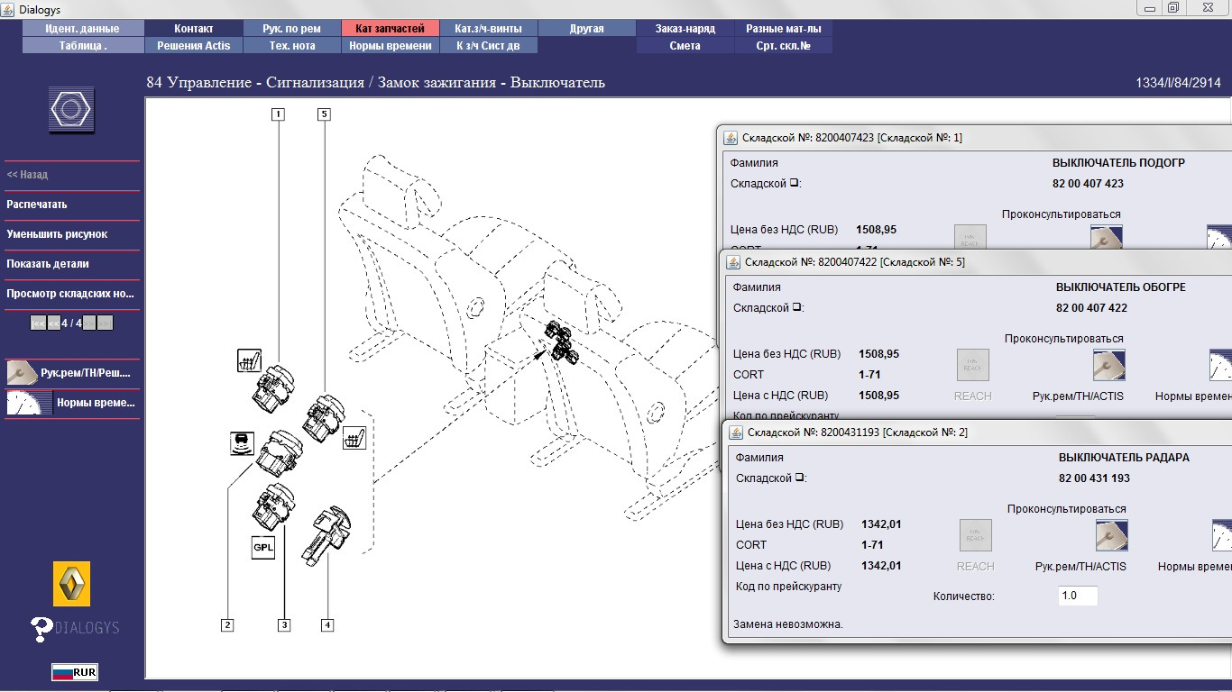Click Распечатать to print the drawing
This screenshot has height=692, width=1232.
(x=37, y=205)
